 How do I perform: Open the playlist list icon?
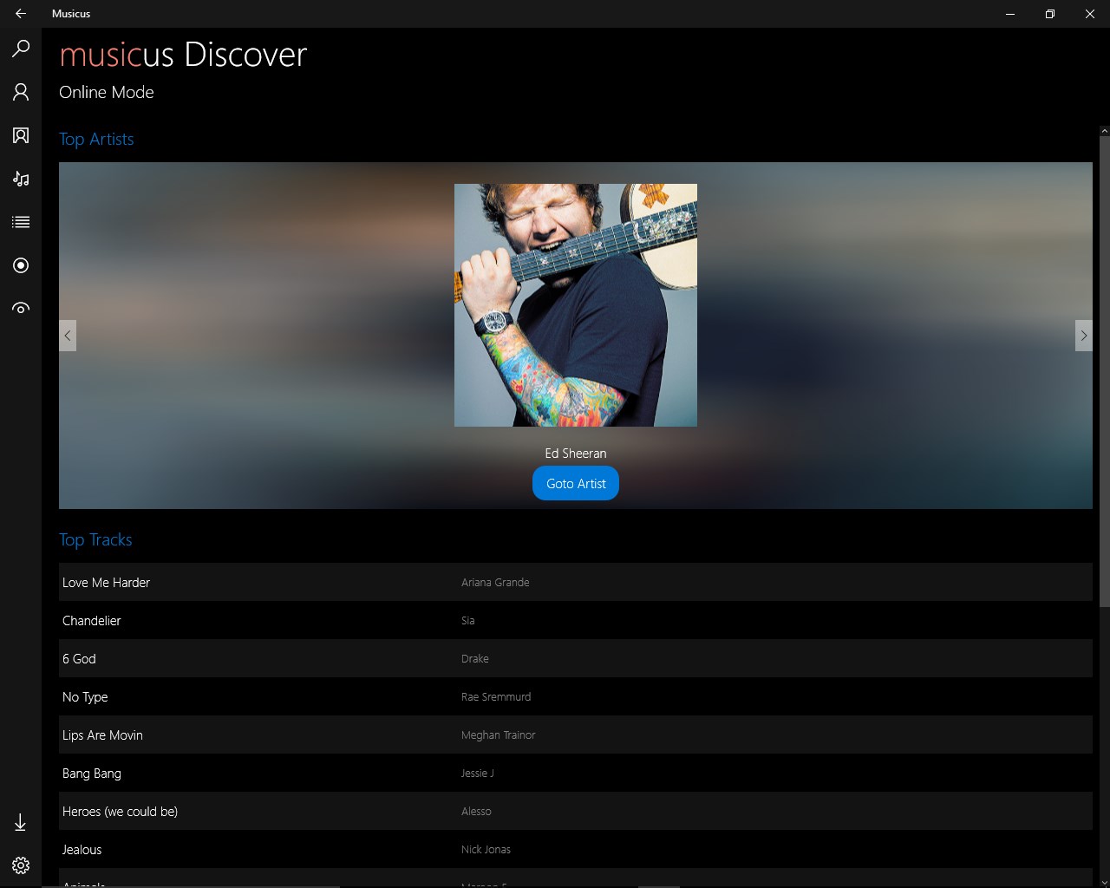point(21,222)
